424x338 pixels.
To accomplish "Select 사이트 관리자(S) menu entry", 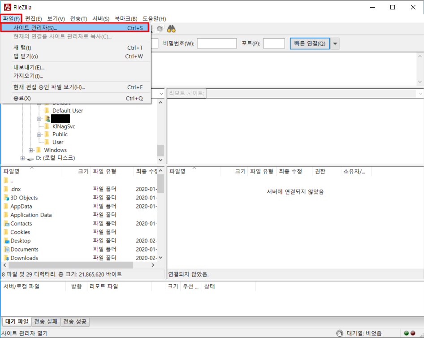I will (75, 28).
